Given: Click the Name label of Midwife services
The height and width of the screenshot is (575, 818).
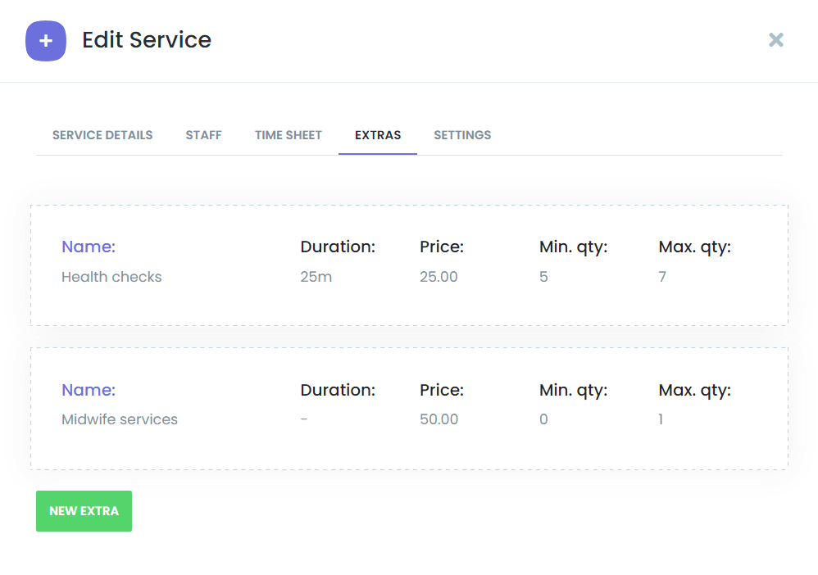Looking at the screenshot, I should (89, 390).
